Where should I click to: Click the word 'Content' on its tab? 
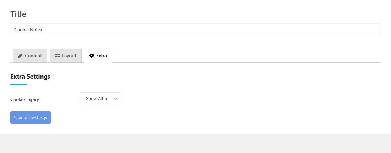[33, 56]
